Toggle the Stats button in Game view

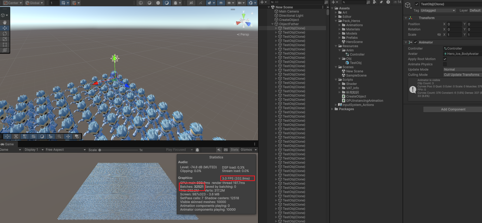tap(234, 150)
